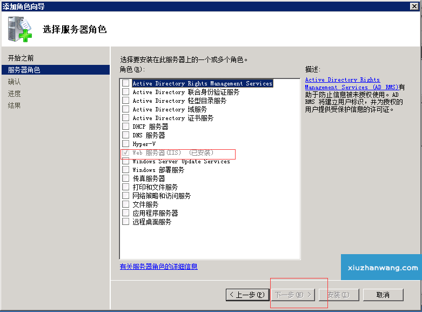This screenshot has height=312, width=422.
Task: Enable the 远程桌面服务 role checkbox
Action: [126, 222]
